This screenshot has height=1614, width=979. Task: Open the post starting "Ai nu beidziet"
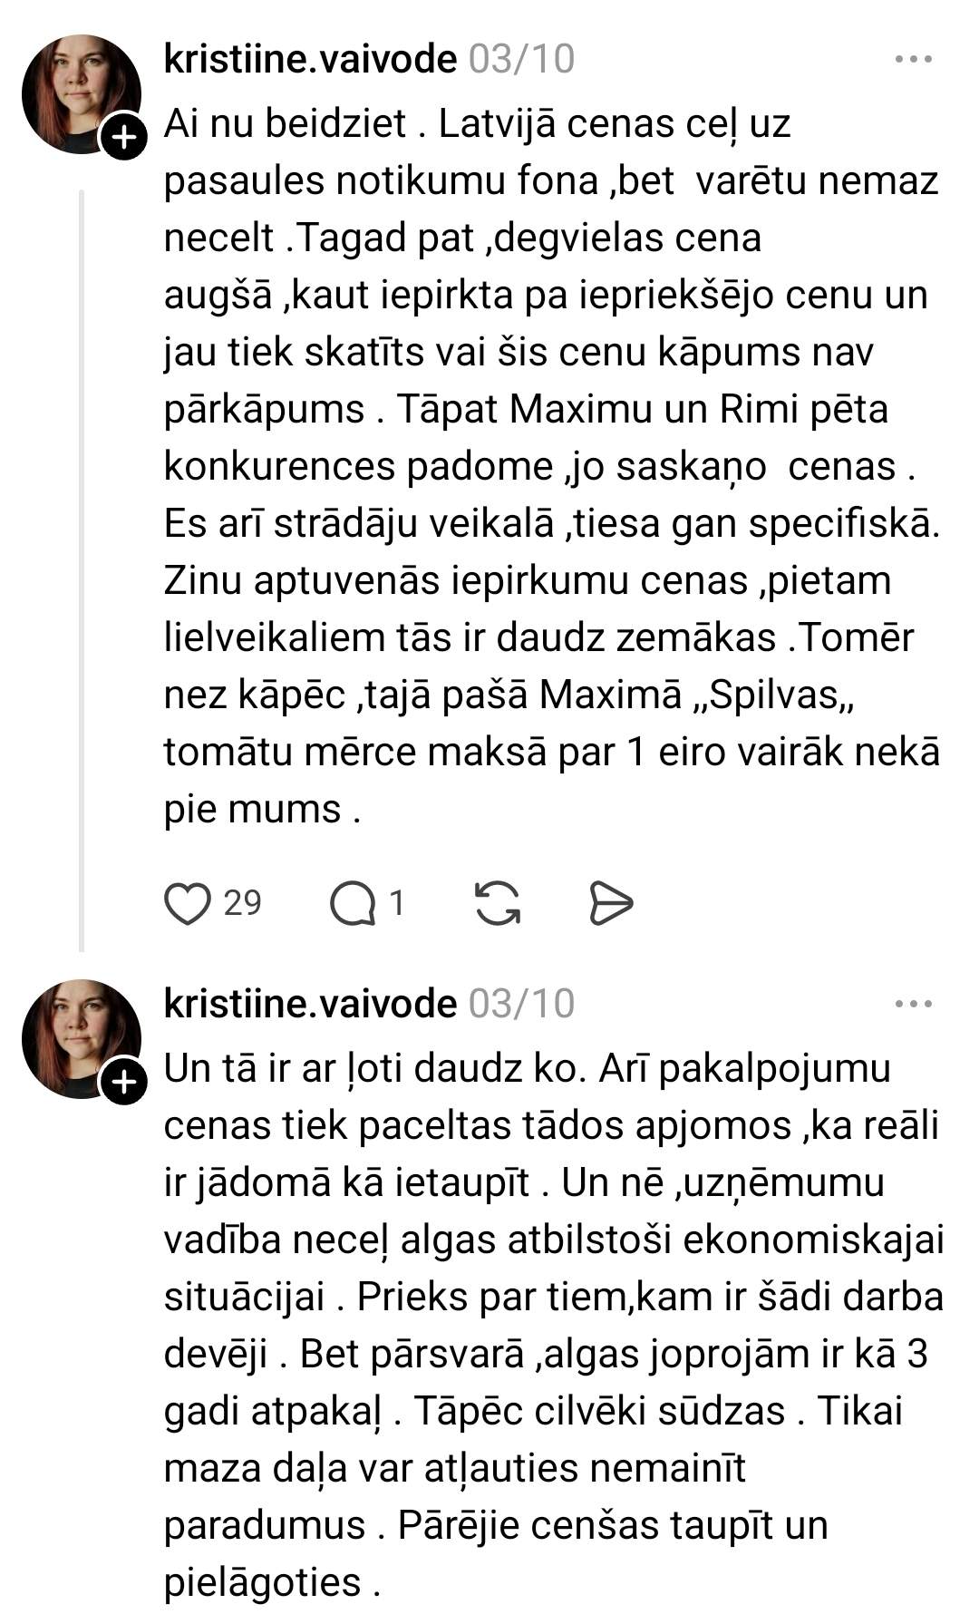point(544,408)
